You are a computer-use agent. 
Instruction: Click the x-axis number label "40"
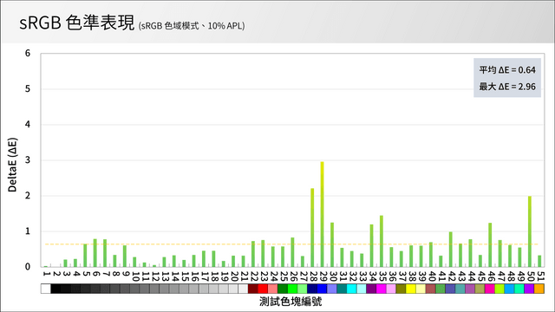coord(432,276)
